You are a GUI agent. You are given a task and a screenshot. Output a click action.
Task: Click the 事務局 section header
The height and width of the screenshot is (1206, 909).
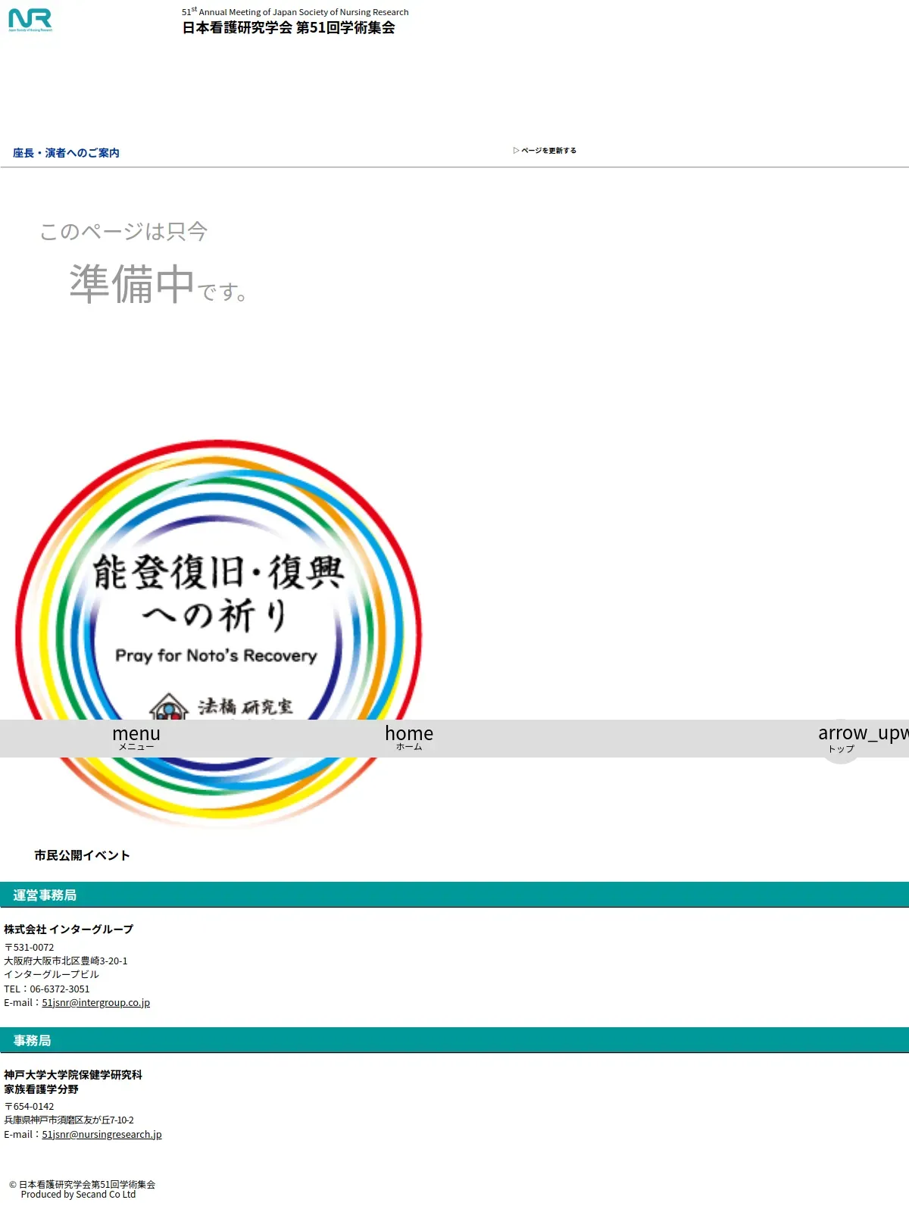pyautogui.click(x=454, y=1040)
